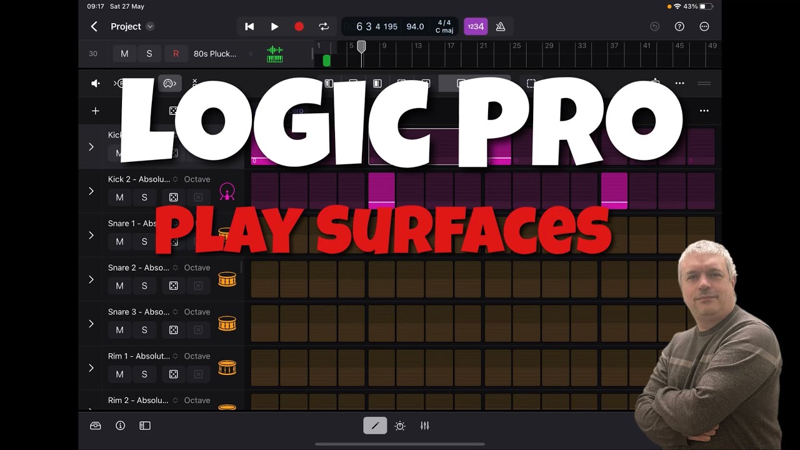Click the Octave label on the Snare 3 row
The image size is (800, 450).
tap(197, 312)
